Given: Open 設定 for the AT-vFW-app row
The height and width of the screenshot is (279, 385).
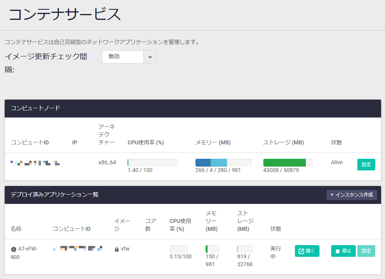Looking at the screenshot, I should pos(366,251).
